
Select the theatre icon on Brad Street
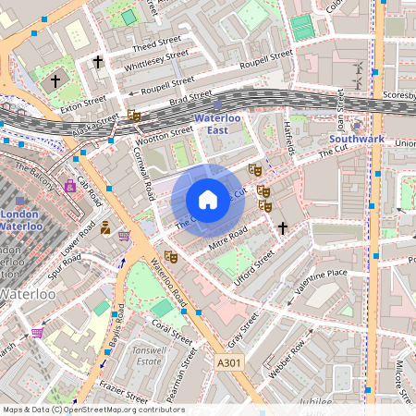(134, 116)
